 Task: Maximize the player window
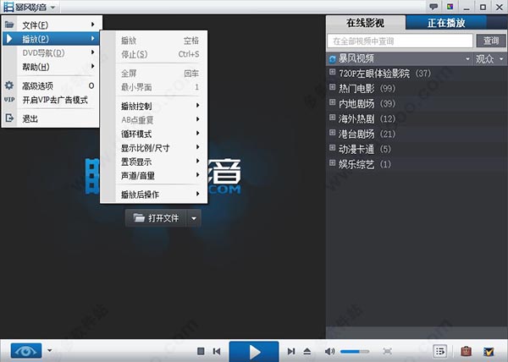(483, 7)
